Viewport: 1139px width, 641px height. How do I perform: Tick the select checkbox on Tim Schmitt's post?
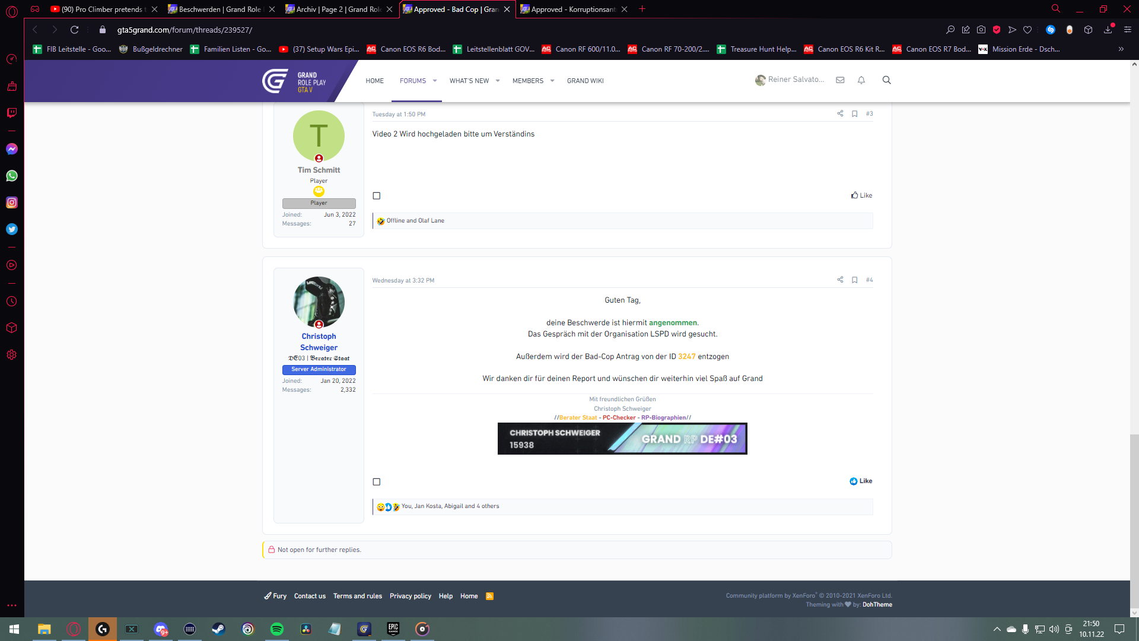coord(377,196)
